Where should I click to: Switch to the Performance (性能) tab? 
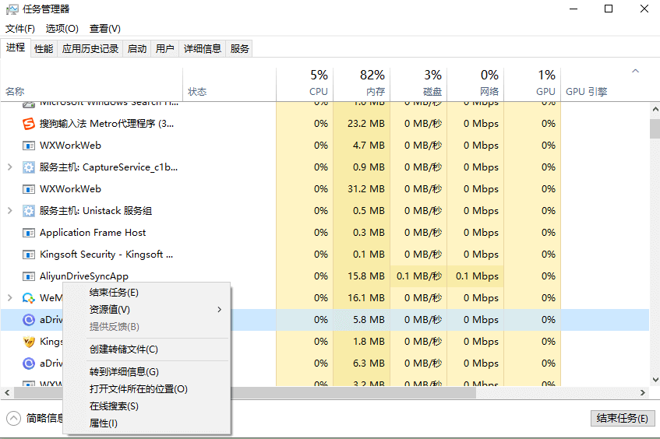(44, 49)
